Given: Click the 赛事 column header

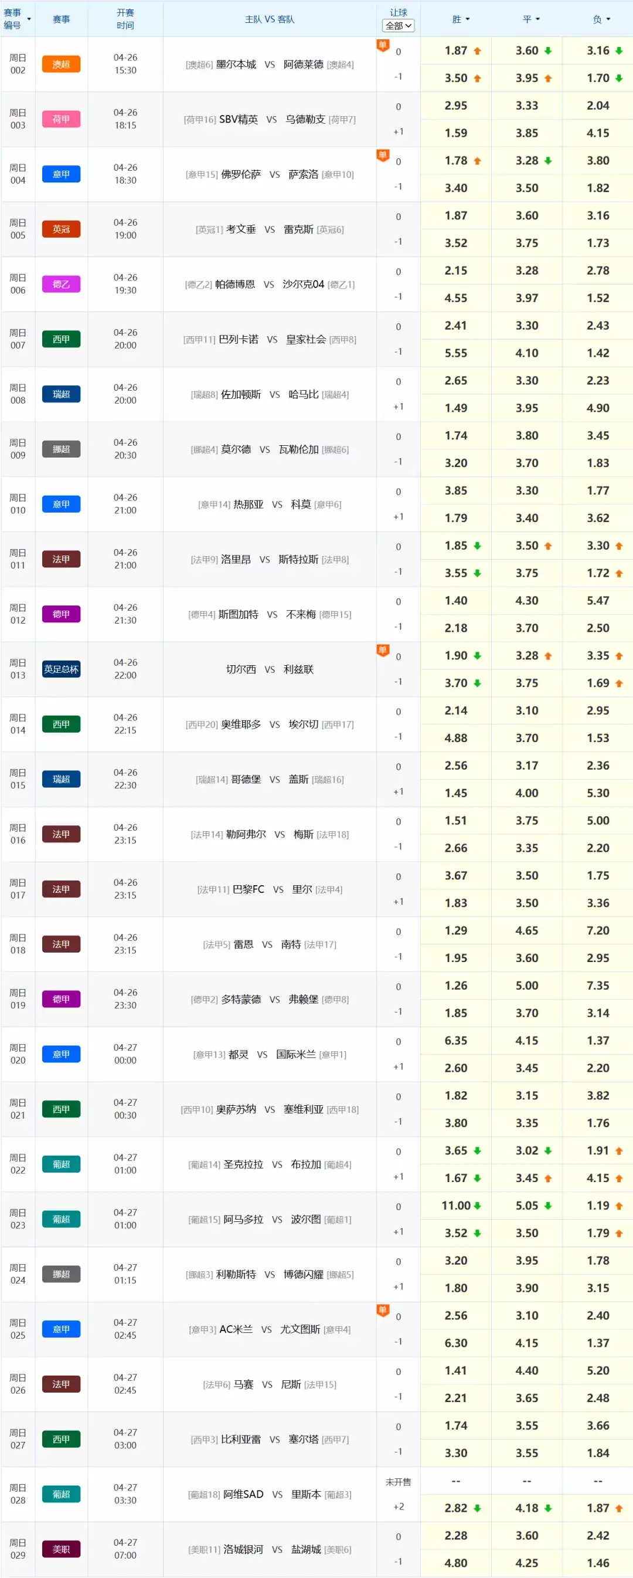Looking at the screenshot, I should coord(61,19).
